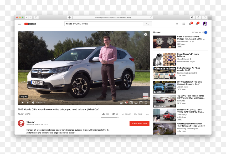226x154 pixels.
Task: Open the What Car? channel avatar
Action: [21, 123]
